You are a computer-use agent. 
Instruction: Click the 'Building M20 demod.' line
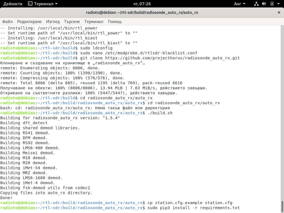point(24,163)
